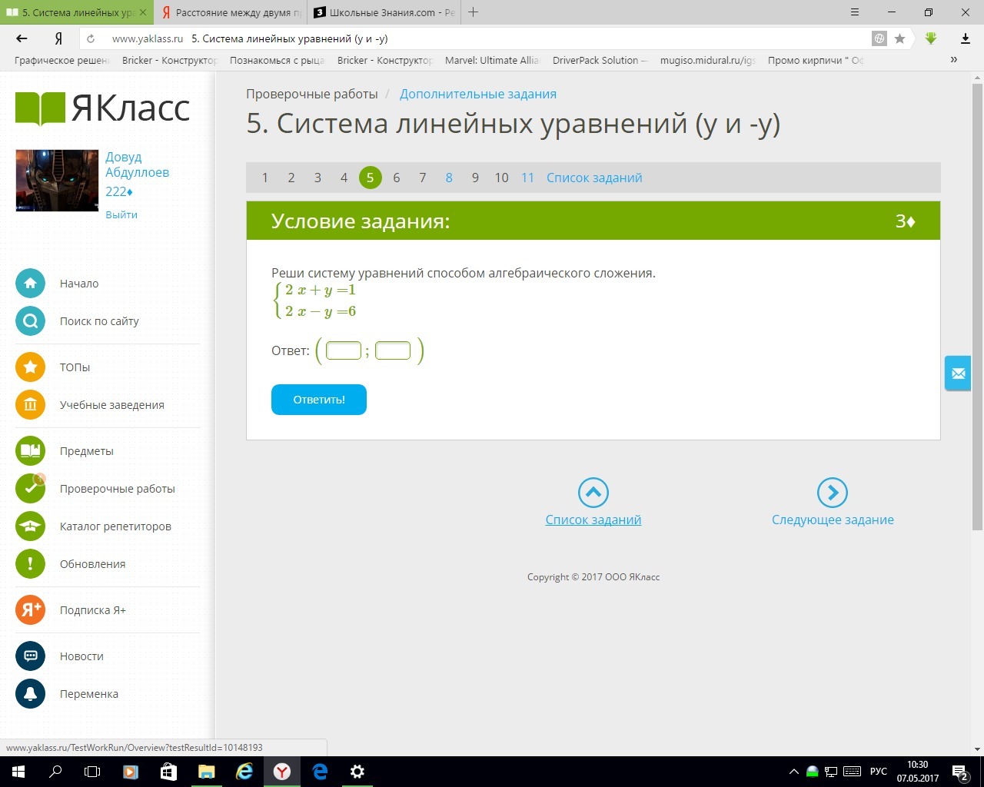Expand the bookmarks overflow chevron

(953, 60)
